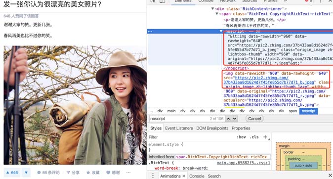Collapse the RichText span node
The width and height of the screenshot is (333, 179).
tap(217, 14)
